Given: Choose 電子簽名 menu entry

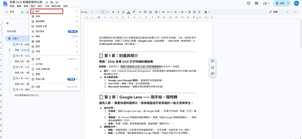Looking at the screenshot, I should pos(55,31).
